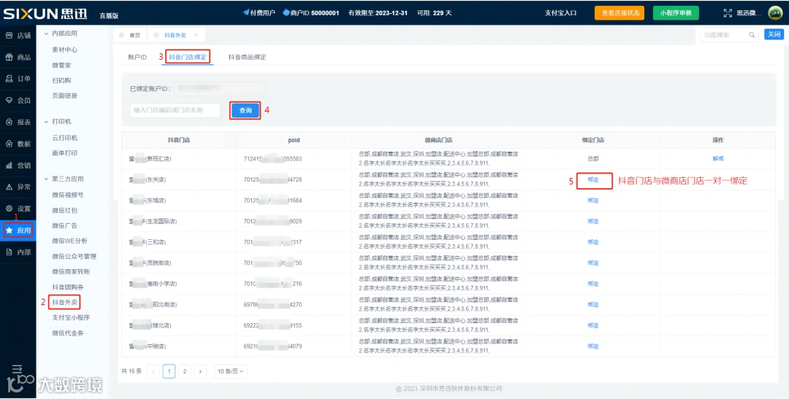The width and height of the screenshot is (789, 399).
Task: Close the 抖音外卖 tab with its x
Action: coord(196,35)
